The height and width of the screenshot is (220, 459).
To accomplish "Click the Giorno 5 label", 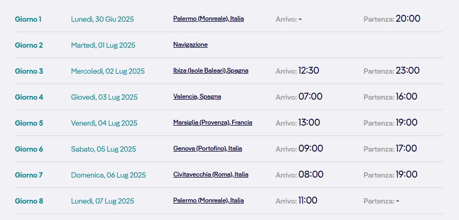I will (29, 123).
